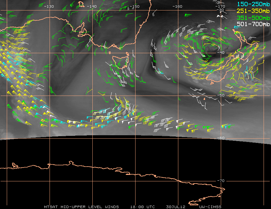Click the -170 longitude label

[x=220, y=6]
